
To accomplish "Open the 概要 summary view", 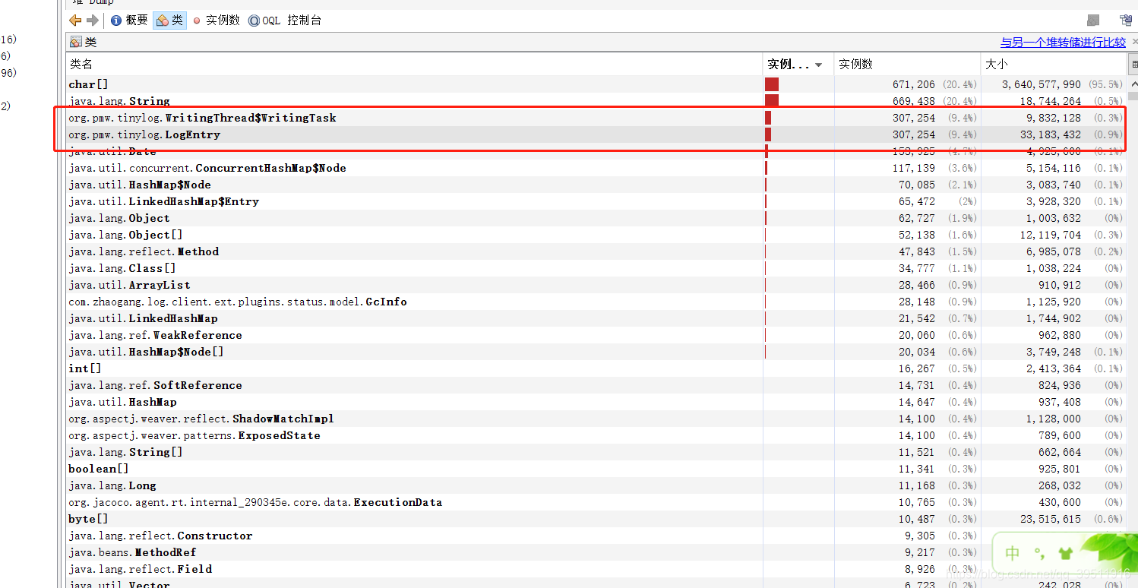I will [129, 21].
